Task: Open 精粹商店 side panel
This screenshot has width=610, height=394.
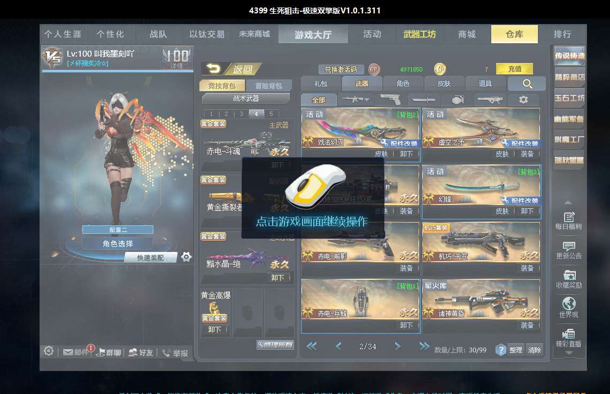Action: click(x=569, y=77)
